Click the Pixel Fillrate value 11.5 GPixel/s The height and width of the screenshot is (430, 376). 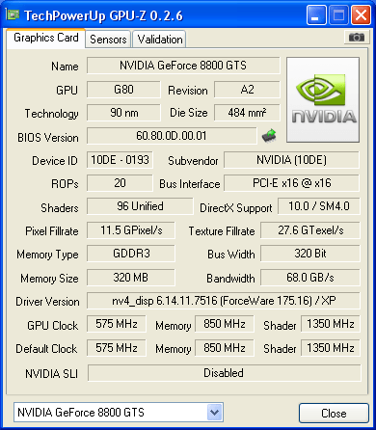[131, 230]
